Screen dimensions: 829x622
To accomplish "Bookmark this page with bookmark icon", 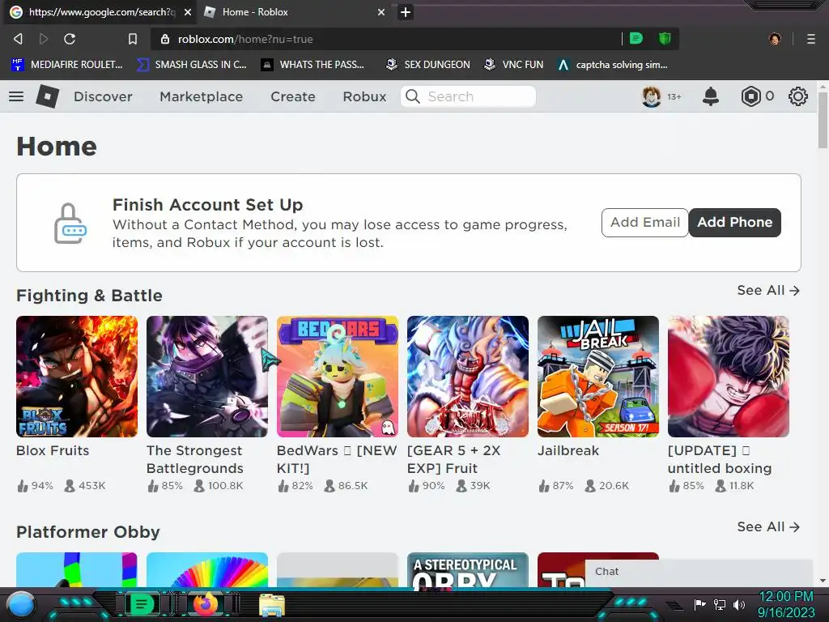I will pyautogui.click(x=133, y=39).
